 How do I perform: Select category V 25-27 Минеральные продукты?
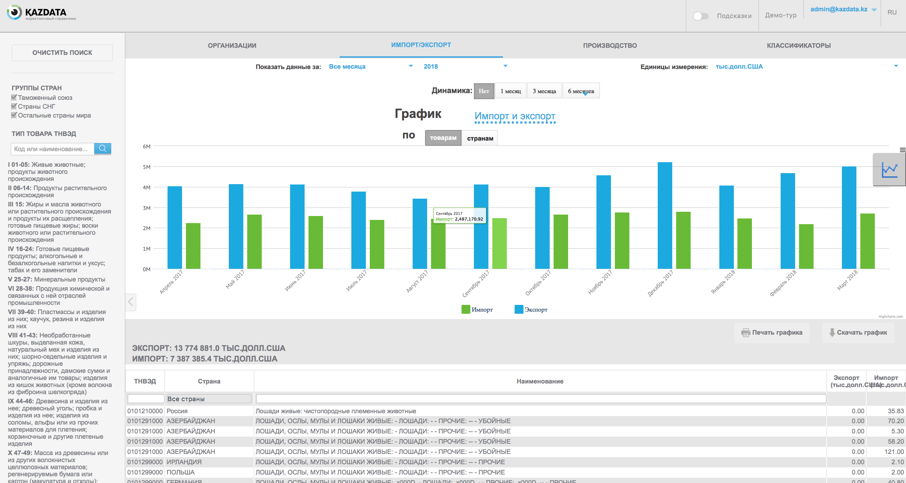pos(57,279)
